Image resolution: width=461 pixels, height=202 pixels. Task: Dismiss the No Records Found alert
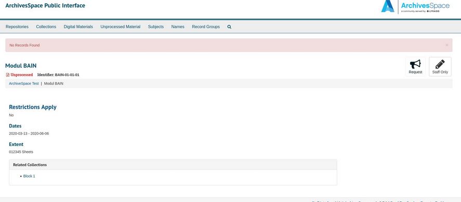[x=447, y=45]
